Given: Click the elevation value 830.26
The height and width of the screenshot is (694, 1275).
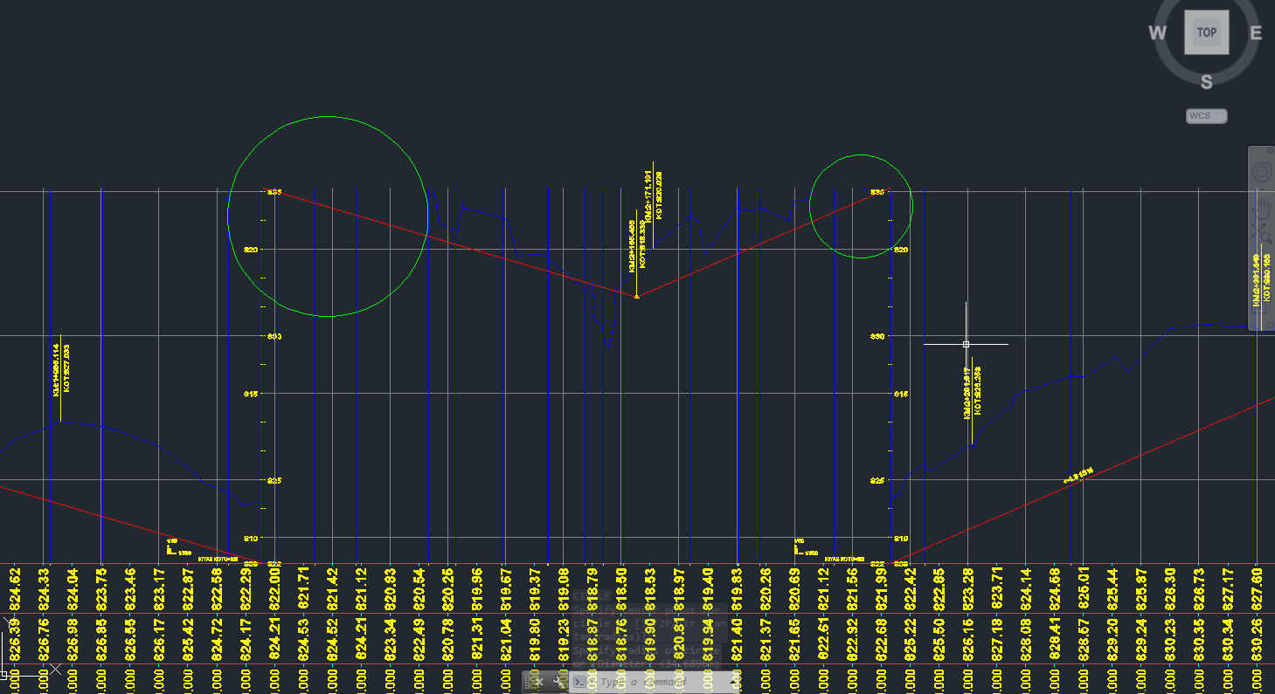Looking at the screenshot, I should (1257, 638).
